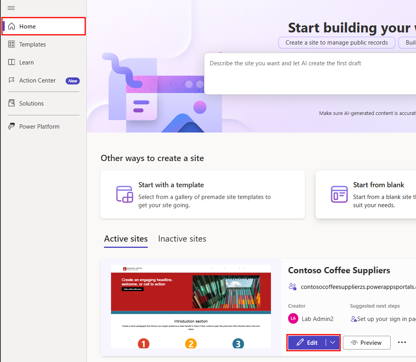Click the site visibility icon beside the URL
This screenshot has height=362, width=416.
(x=292, y=287)
